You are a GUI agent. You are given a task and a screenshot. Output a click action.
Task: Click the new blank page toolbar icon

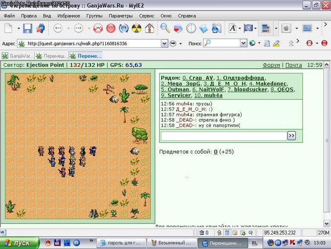pyautogui.click(x=8, y=28)
